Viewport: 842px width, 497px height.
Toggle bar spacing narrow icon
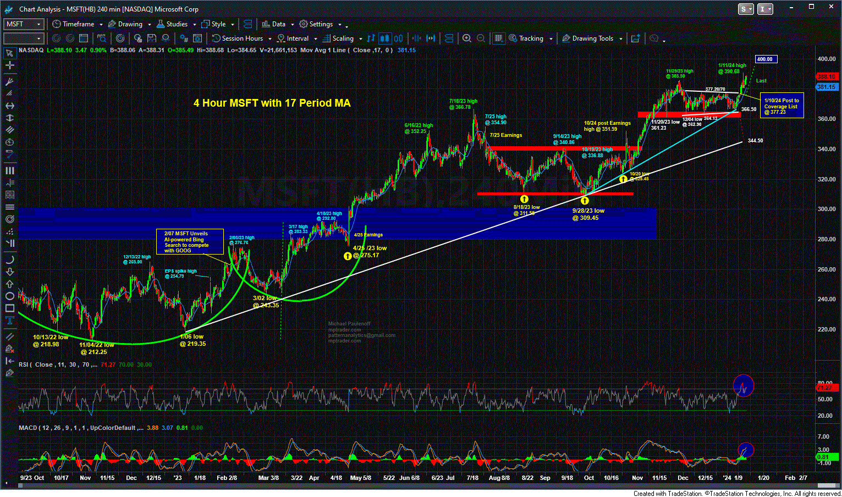tap(416, 38)
